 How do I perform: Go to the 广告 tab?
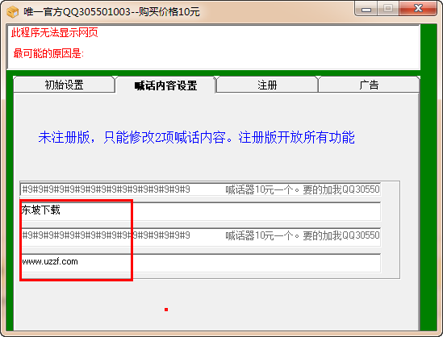(369, 85)
